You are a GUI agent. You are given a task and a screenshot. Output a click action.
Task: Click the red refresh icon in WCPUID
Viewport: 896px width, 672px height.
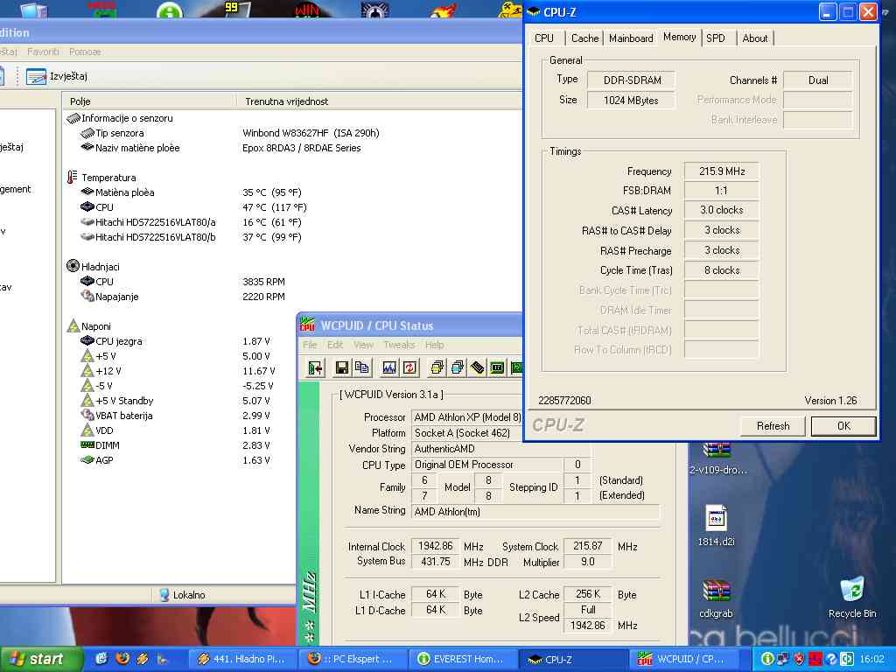click(409, 367)
